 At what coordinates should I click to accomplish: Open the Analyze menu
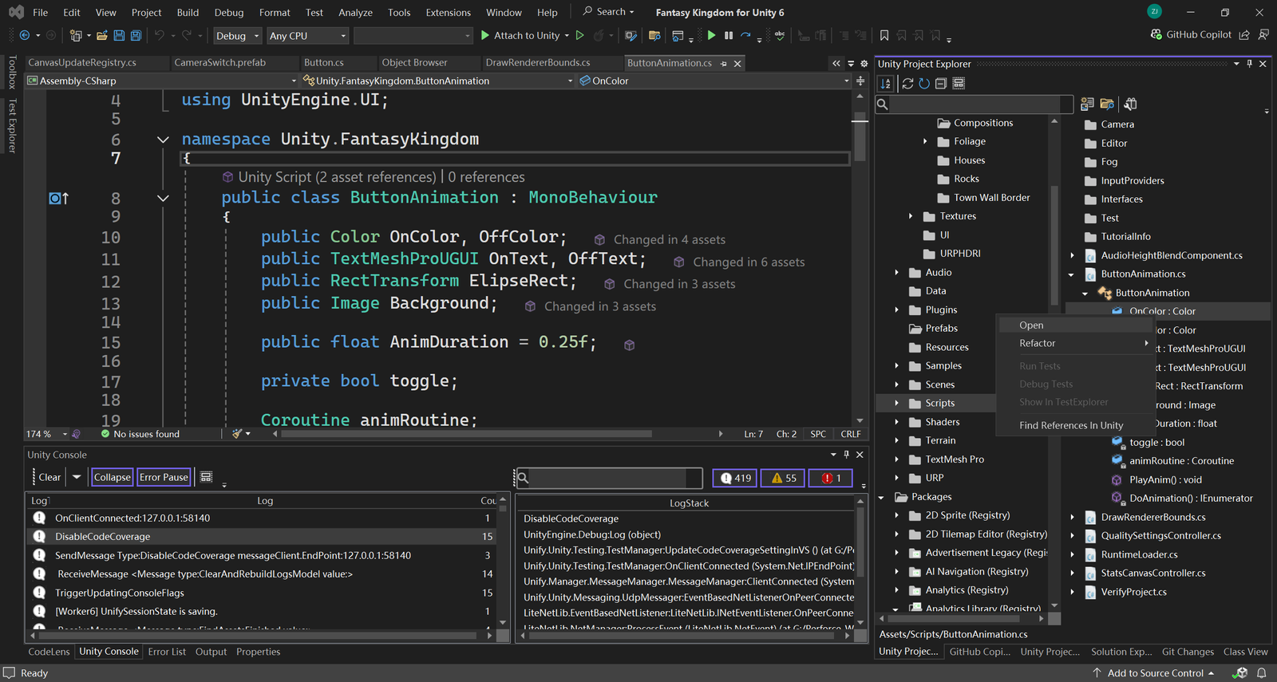tap(355, 13)
